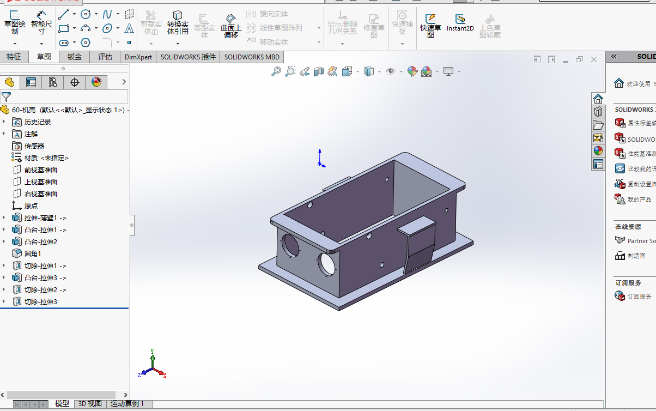Select the Corner Rectangle sketch tool

tap(64, 28)
